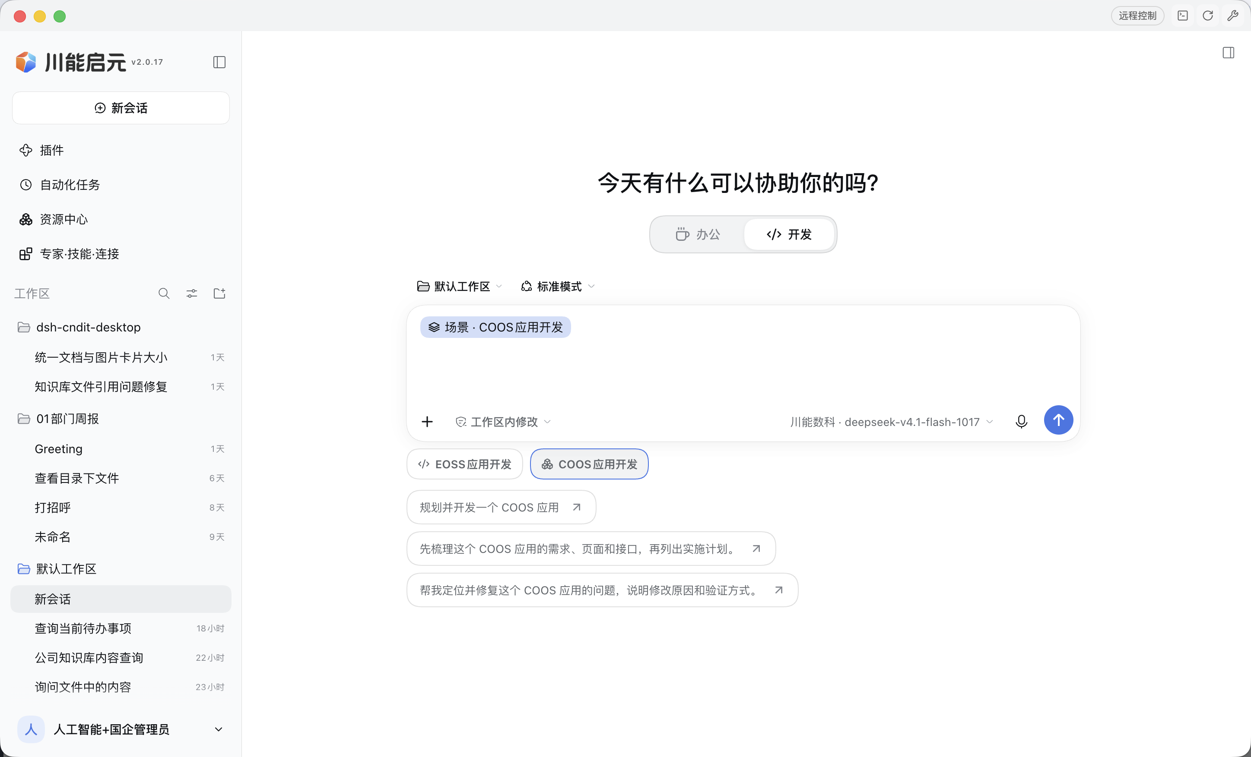Image resolution: width=1251 pixels, height=757 pixels.
Task: Open 插件 in the sidebar
Action: (121, 150)
